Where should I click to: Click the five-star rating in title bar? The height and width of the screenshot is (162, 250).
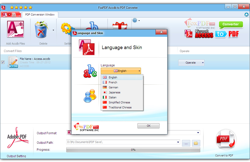21,7
